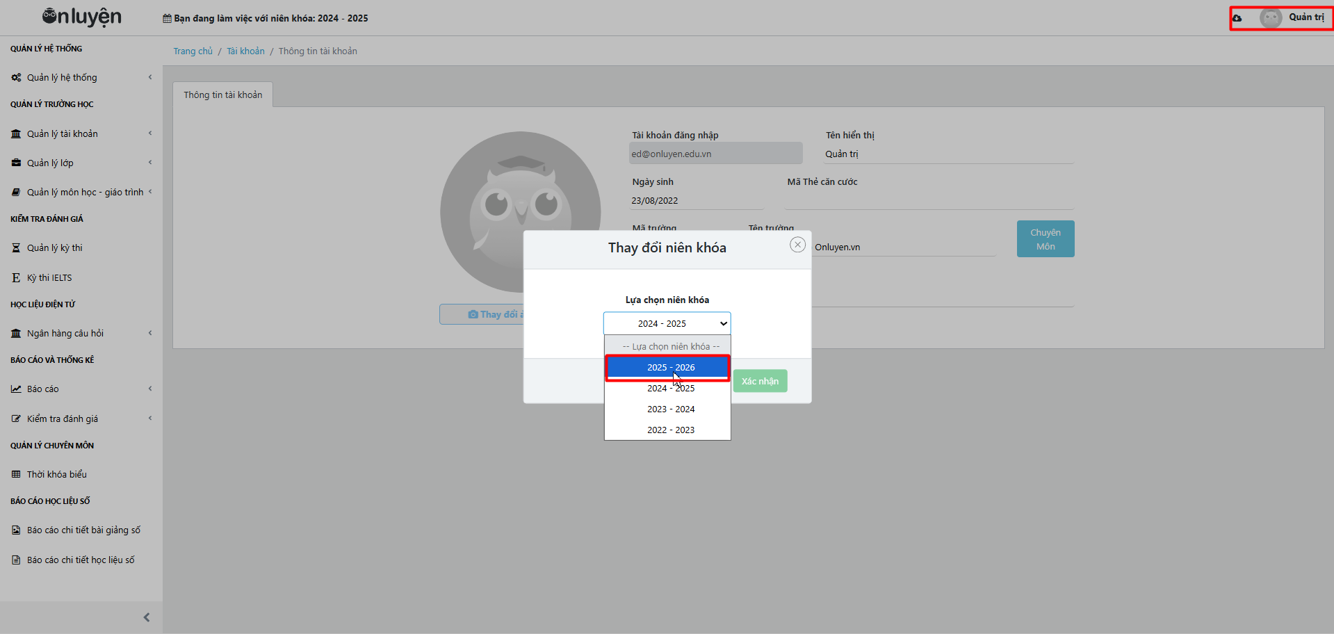The width and height of the screenshot is (1334, 634).
Task: Choose 2023 - 2024 from dropdown list
Action: pyautogui.click(x=670, y=409)
